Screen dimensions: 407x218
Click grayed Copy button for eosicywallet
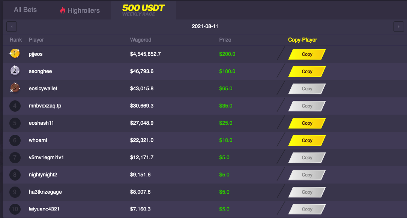[x=307, y=89]
